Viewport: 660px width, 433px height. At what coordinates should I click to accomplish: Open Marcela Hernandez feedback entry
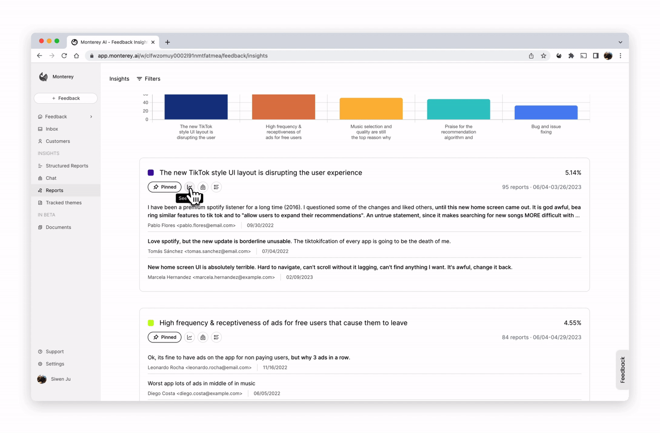[x=364, y=272]
